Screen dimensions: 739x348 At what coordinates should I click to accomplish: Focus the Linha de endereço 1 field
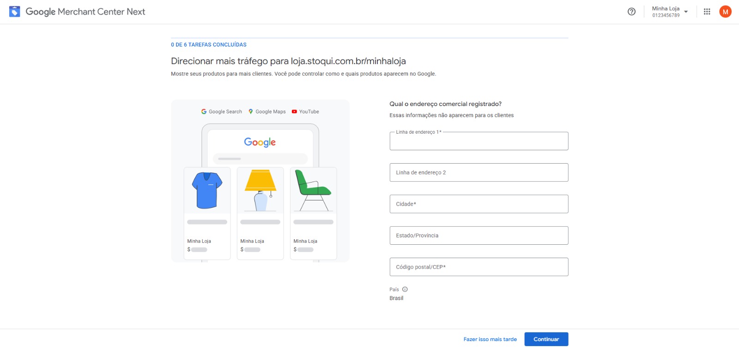(x=479, y=142)
